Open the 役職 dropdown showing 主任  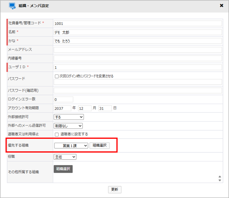click(65, 157)
